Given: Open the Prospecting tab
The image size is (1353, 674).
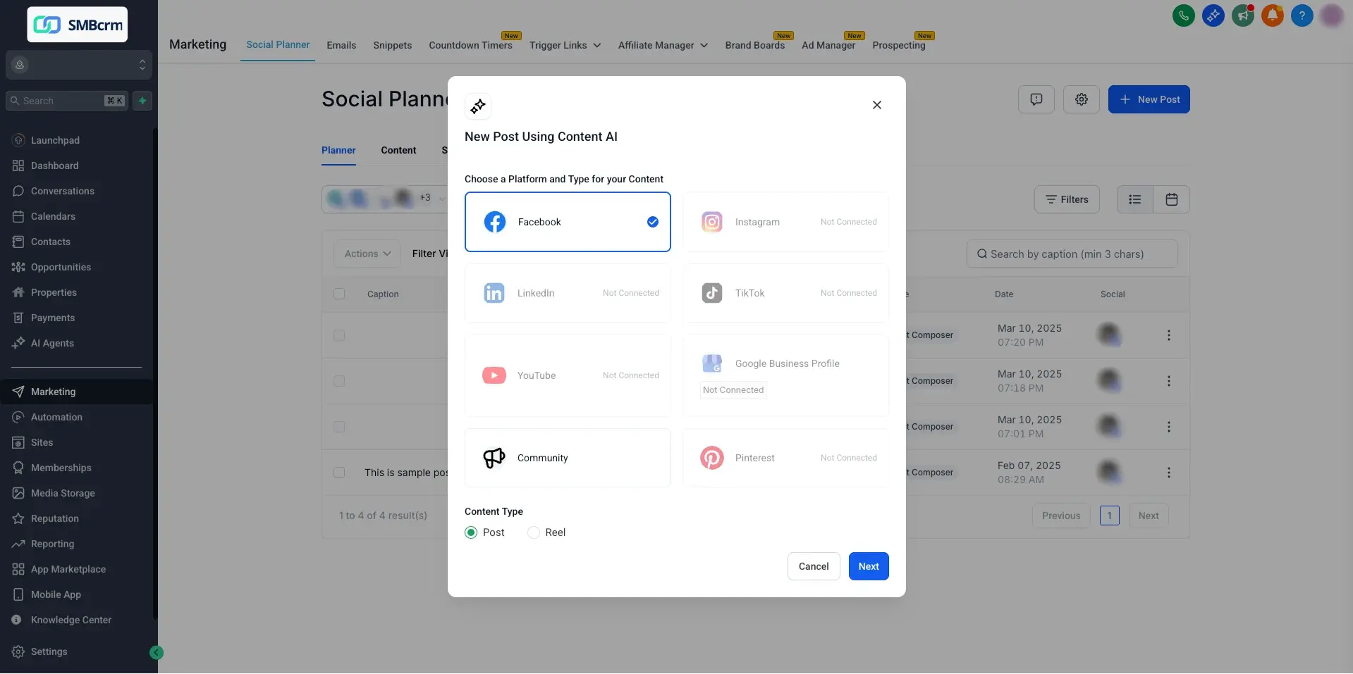Looking at the screenshot, I should coord(898,45).
